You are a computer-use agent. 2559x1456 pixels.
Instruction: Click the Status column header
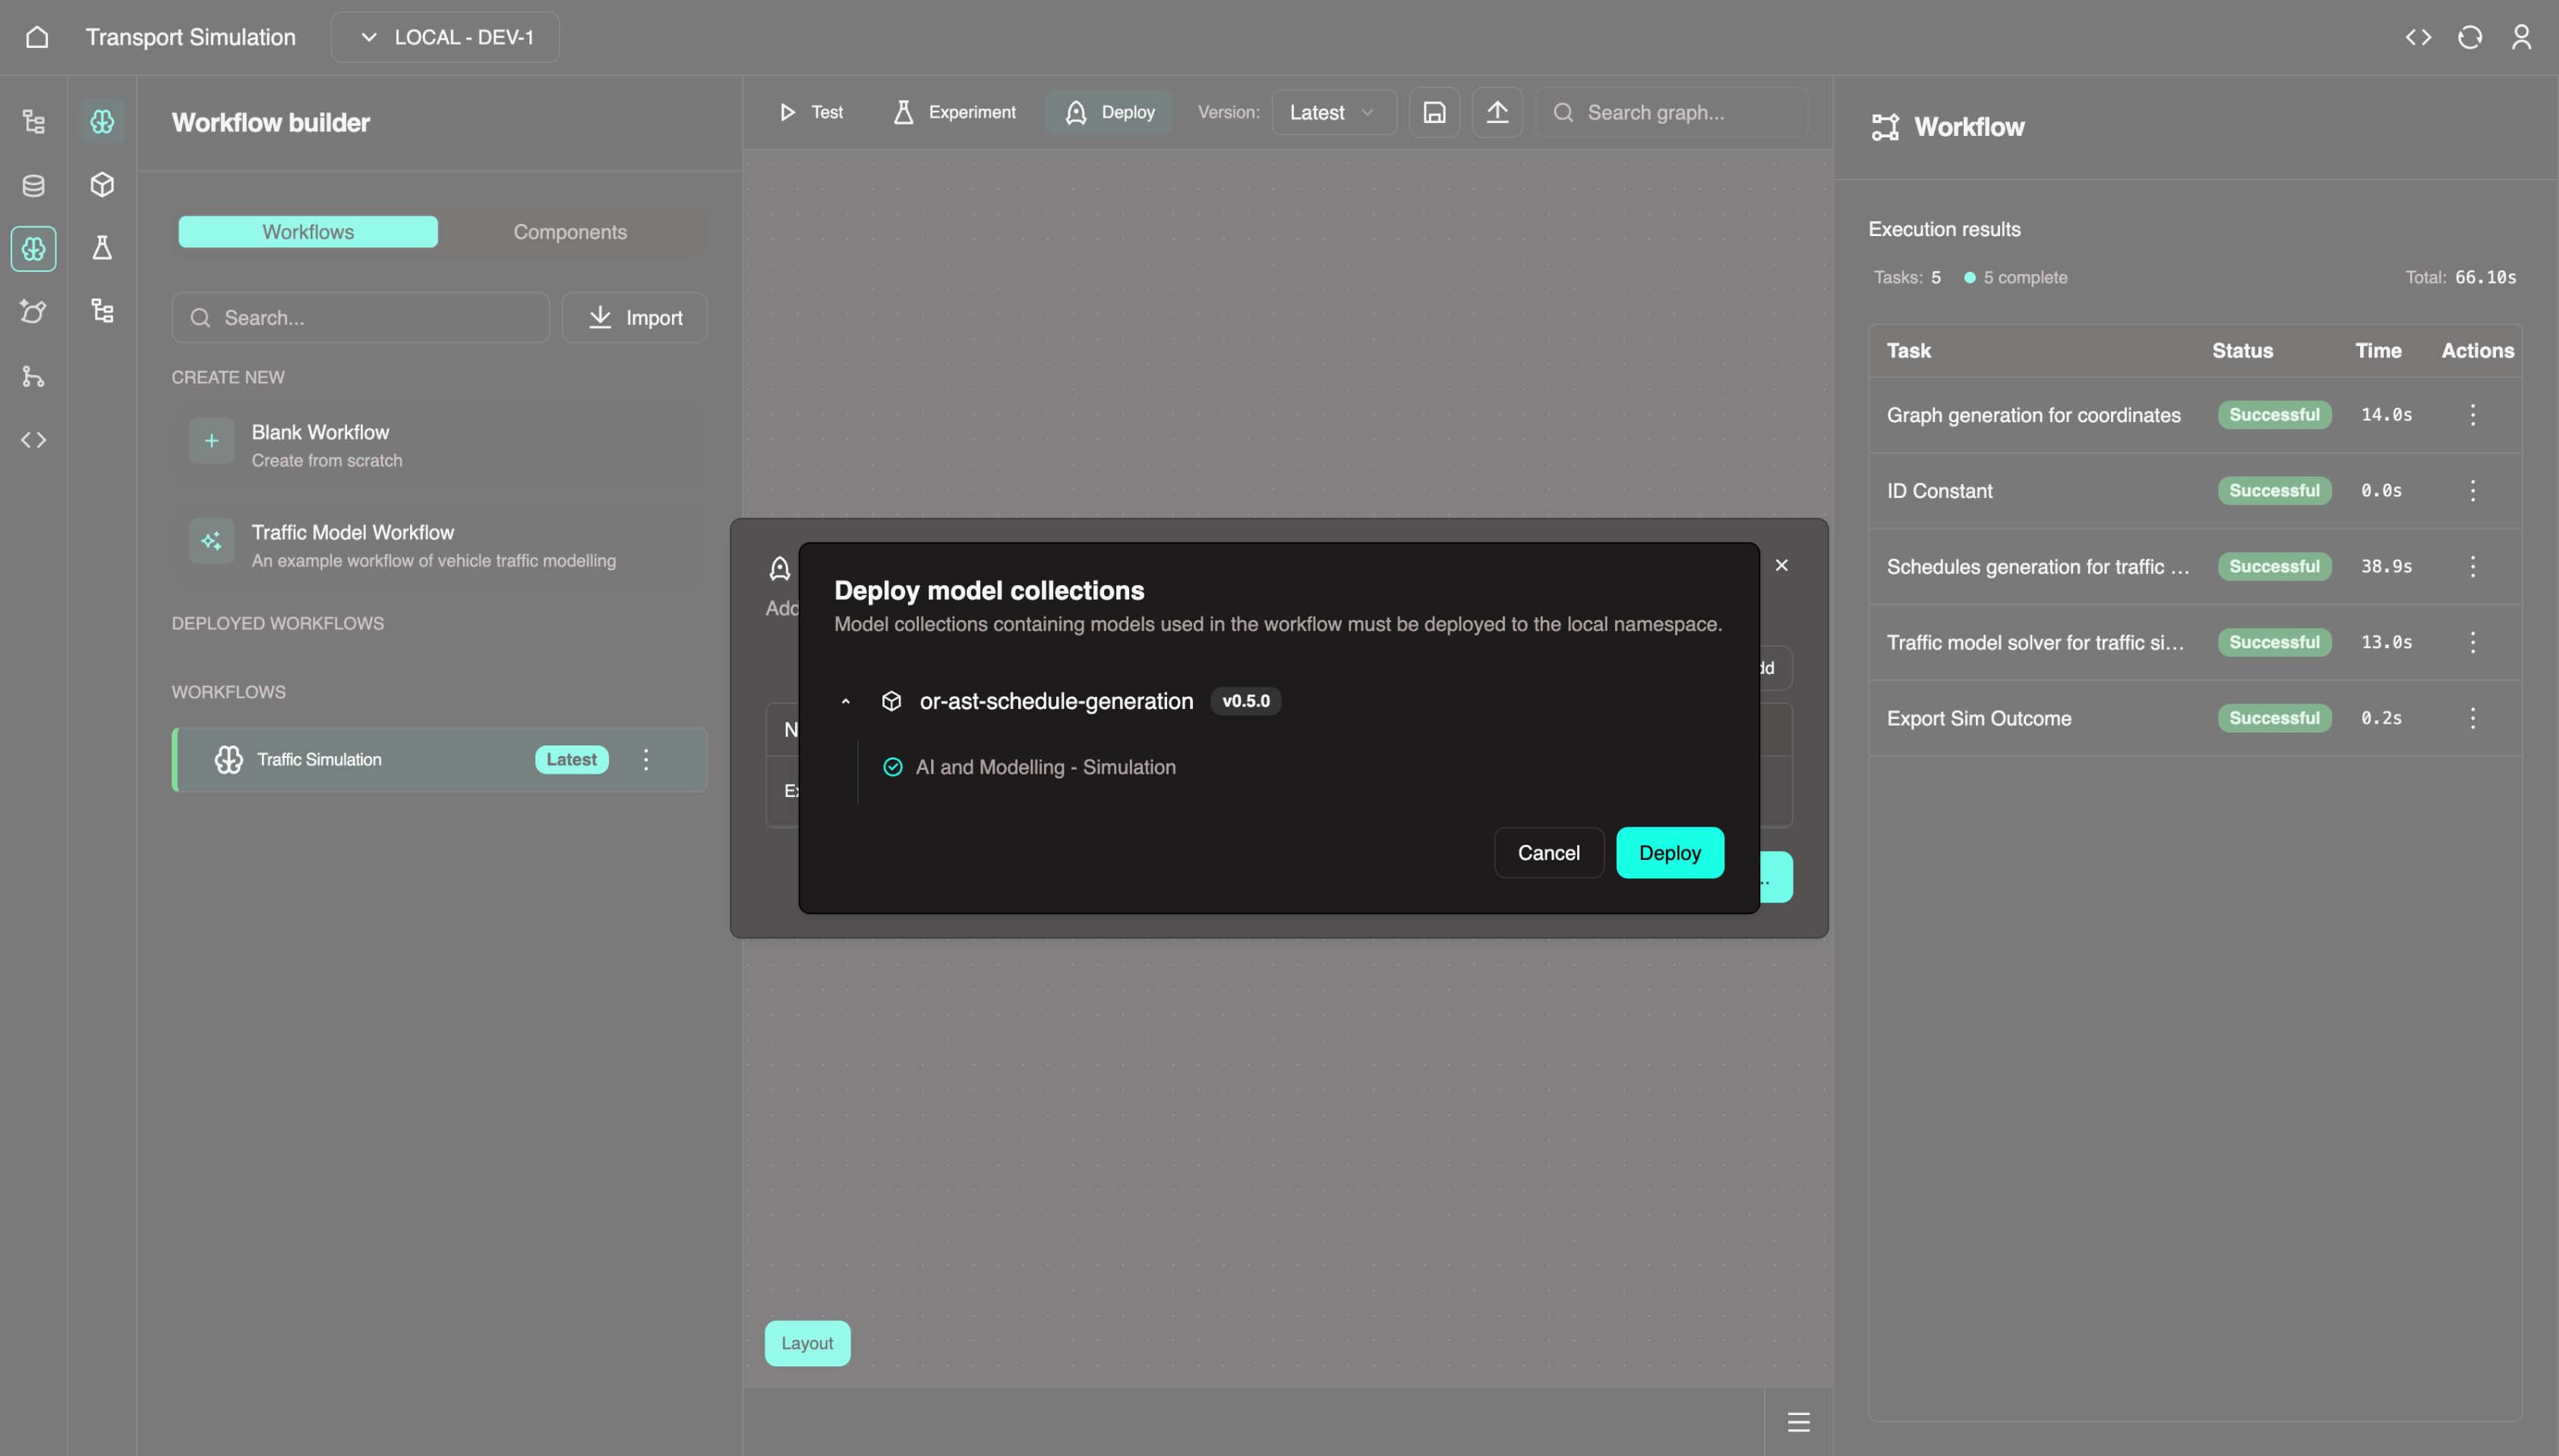click(x=2242, y=351)
